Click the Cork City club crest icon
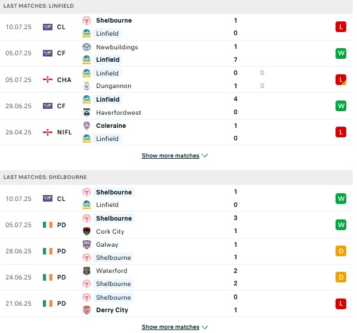The height and width of the screenshot is (333, 357). 86,231
